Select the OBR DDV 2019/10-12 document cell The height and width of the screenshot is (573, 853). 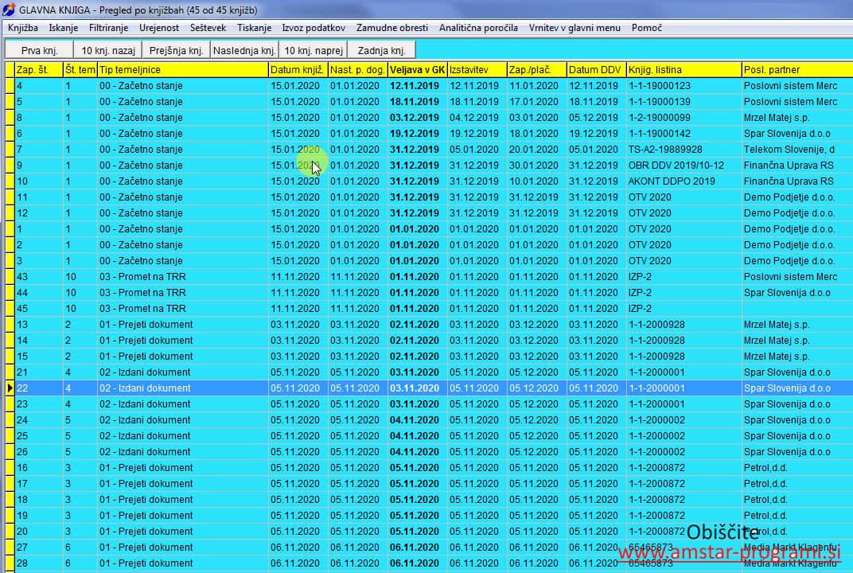pyautogui.click(x=676, y=166)
